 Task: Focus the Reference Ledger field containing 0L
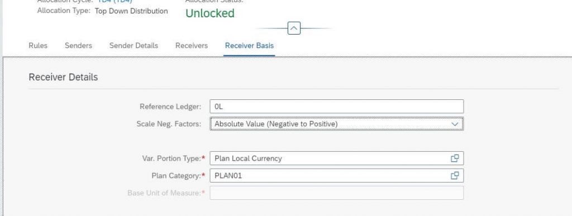[337, 107]
